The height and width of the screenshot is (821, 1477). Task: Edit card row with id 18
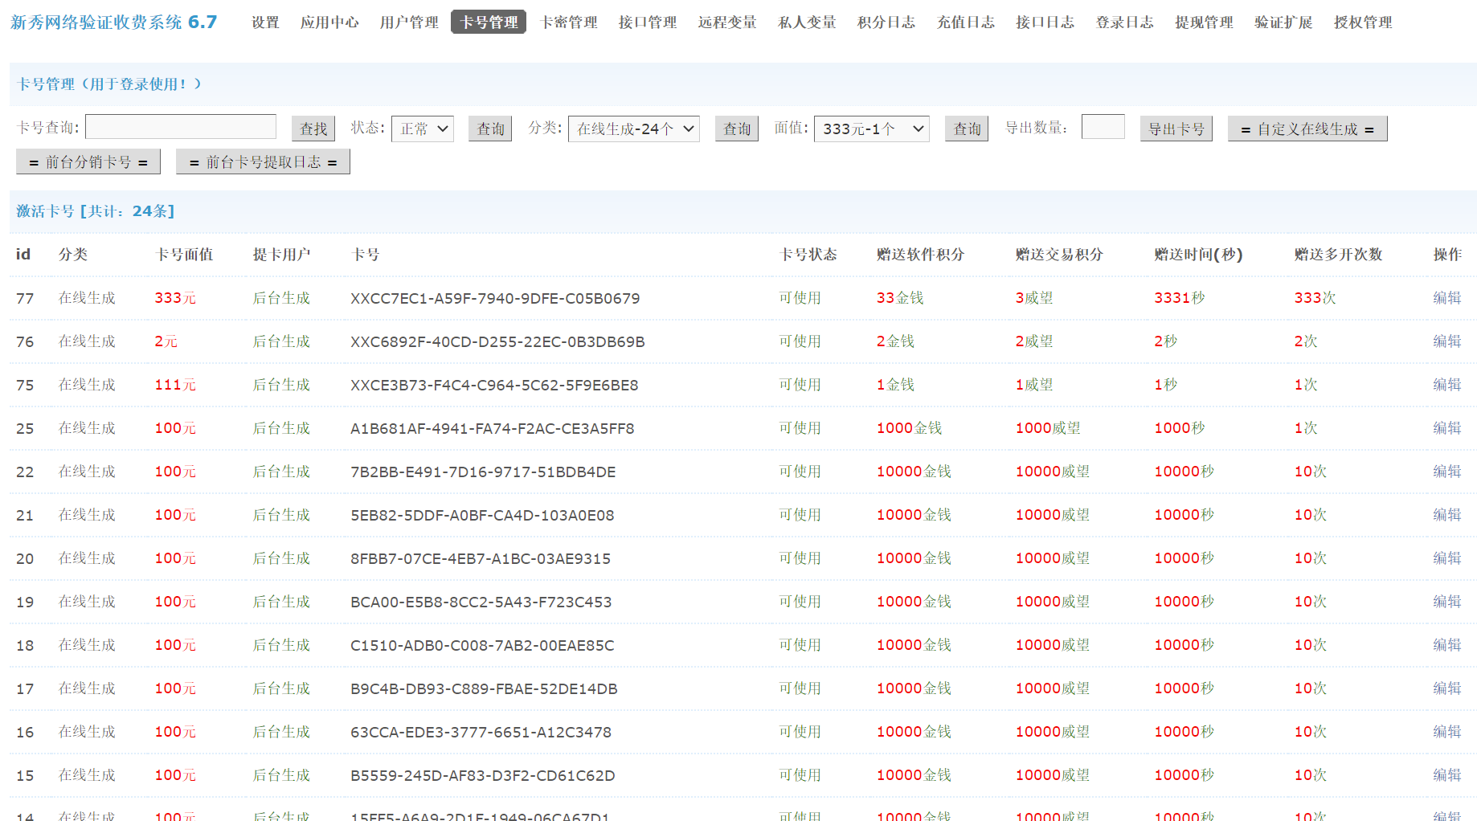point(1446,645)
